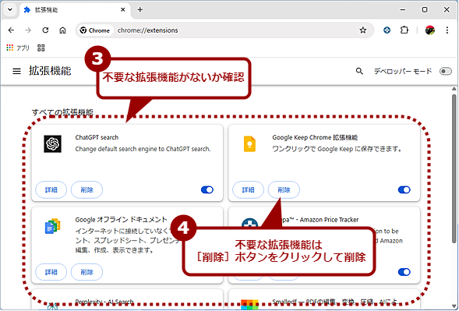Open the extensions puzzle menu
Image resolution: width=459 pixels, height=311 pixels.
404,30
